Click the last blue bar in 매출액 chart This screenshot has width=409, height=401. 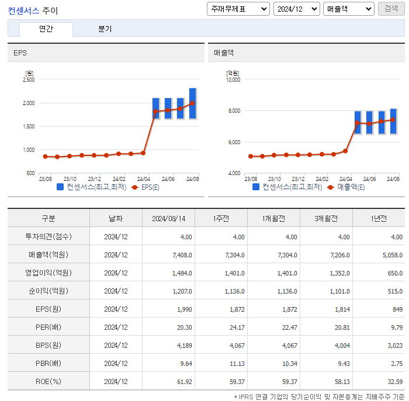pos(393,121)
